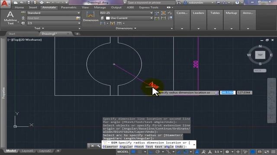Click the Find text input field
Screen dimensions: 277x155
coord(52,18)
